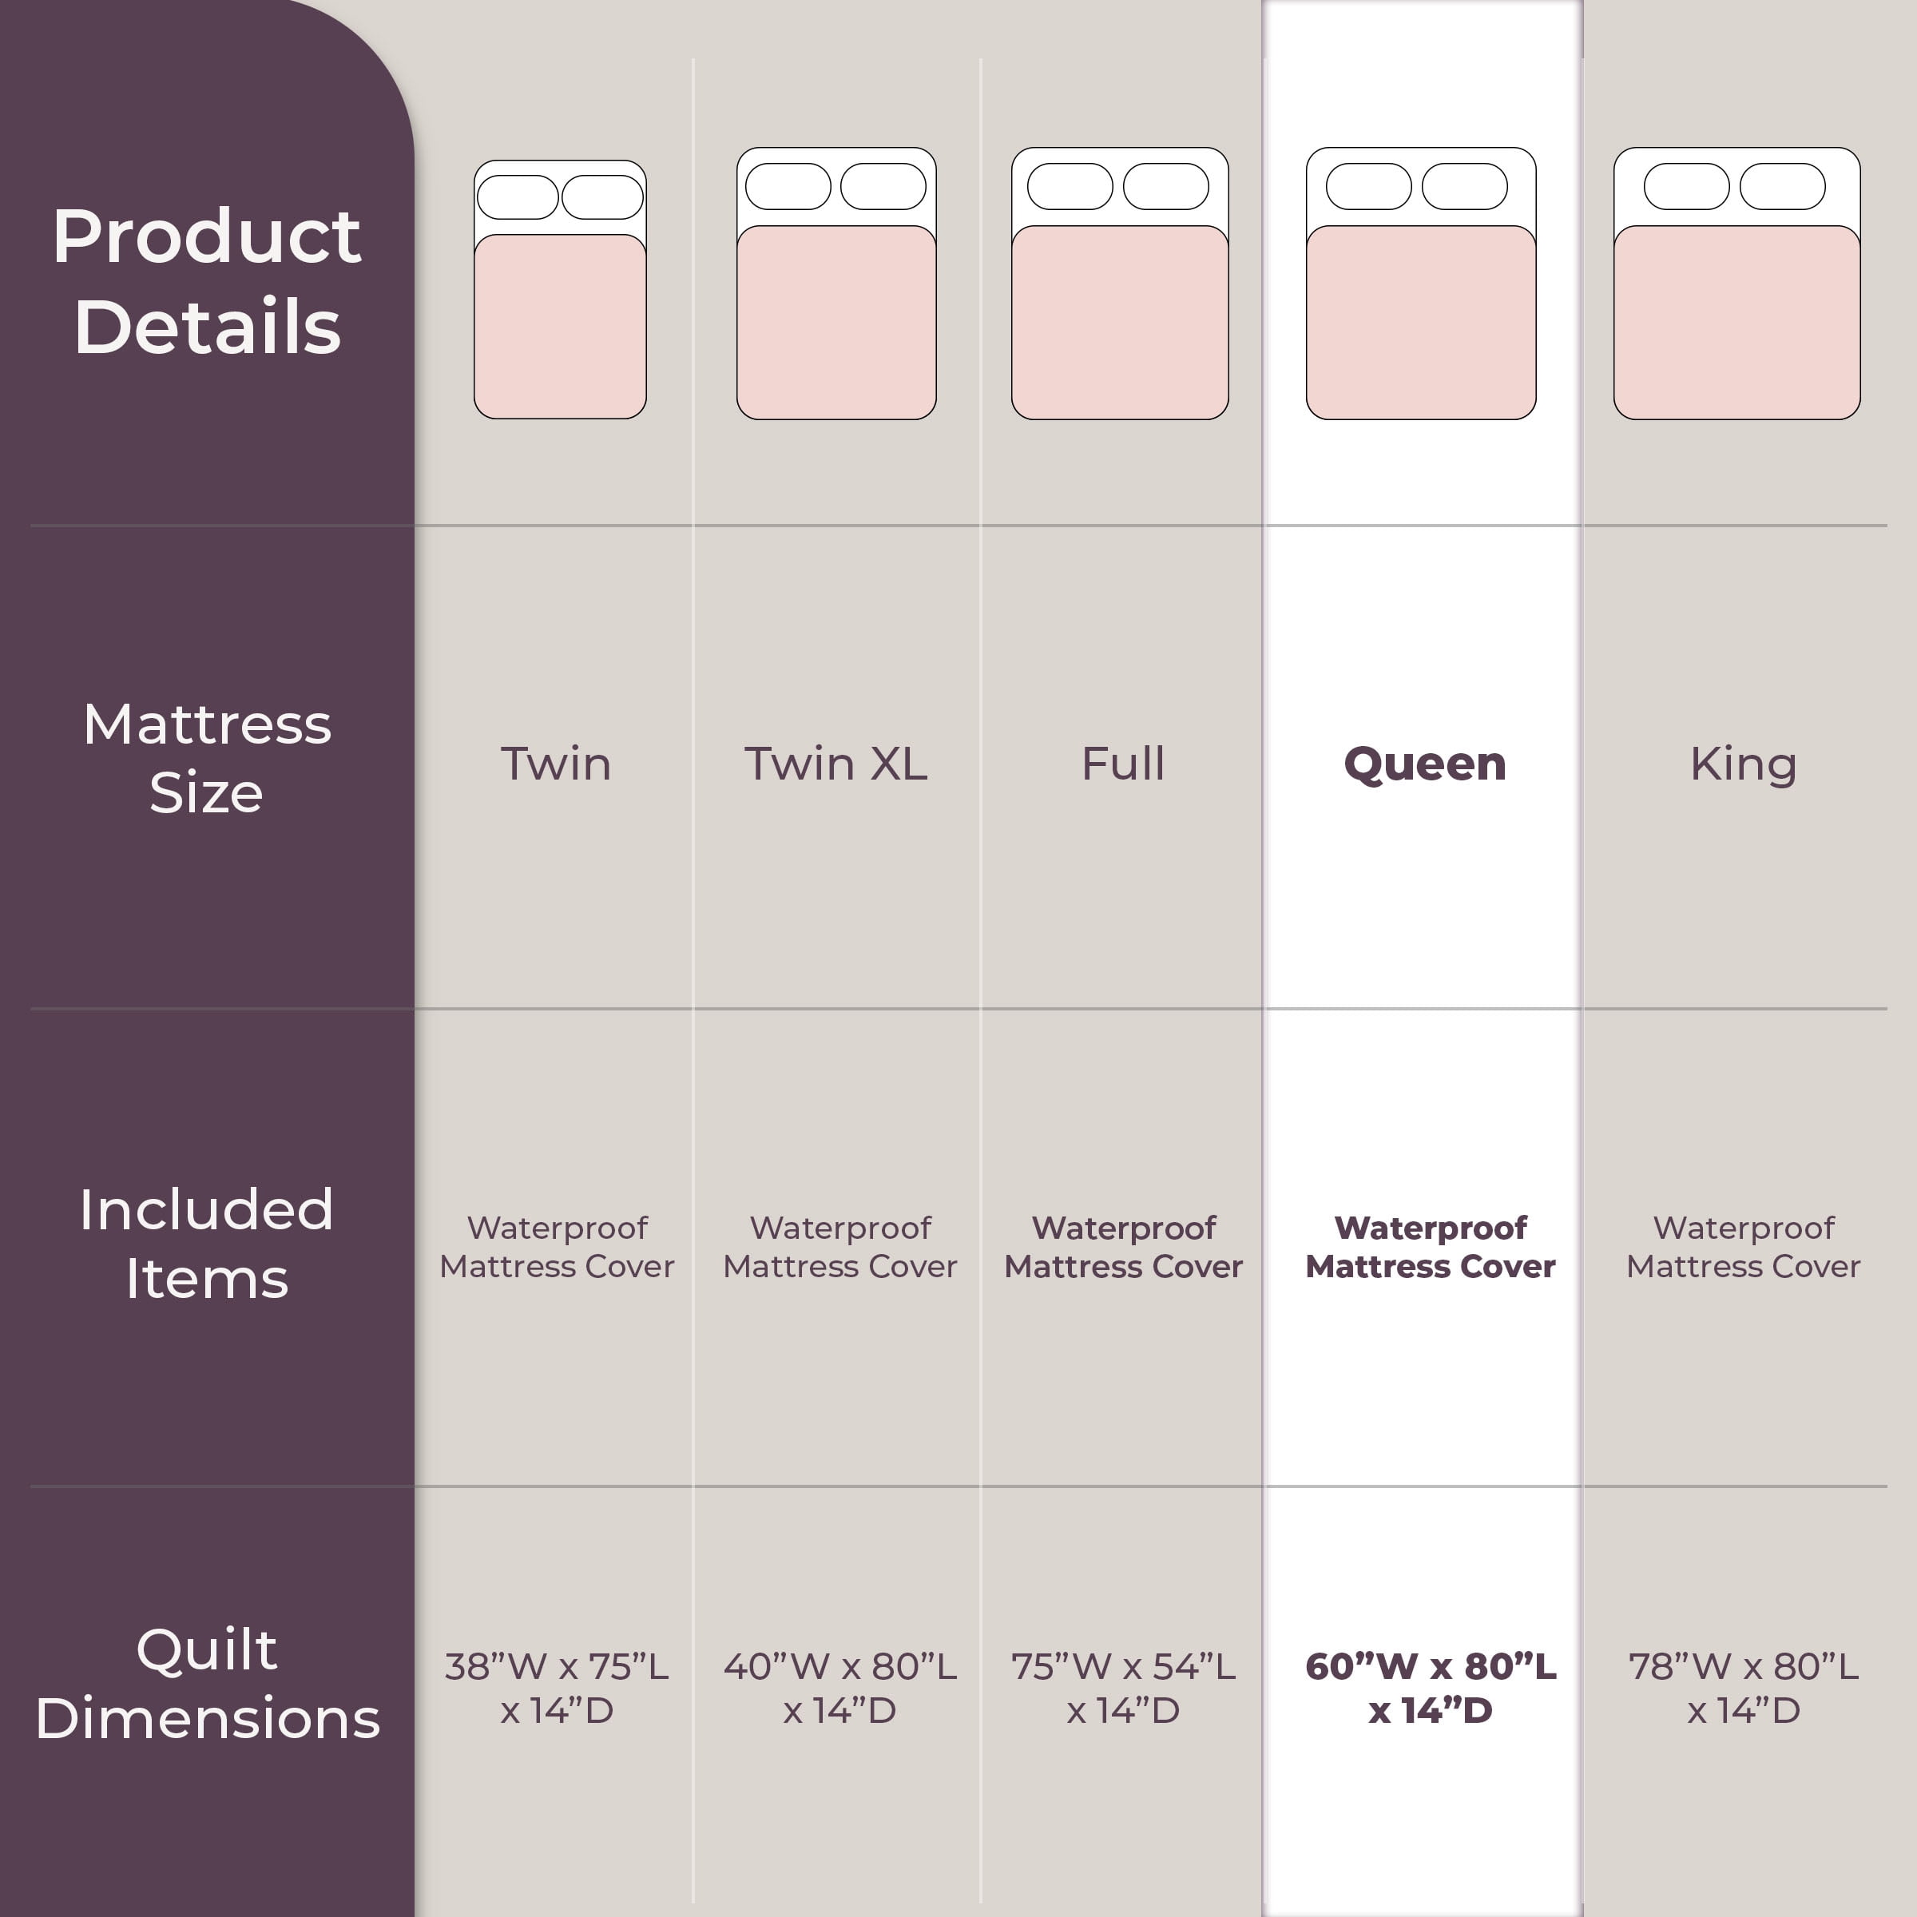Click the Included Items row label
This screenshot has height=1917, width=1917.
208,1244
